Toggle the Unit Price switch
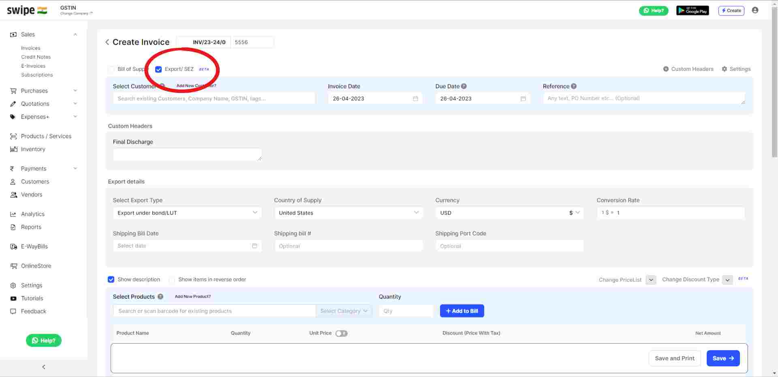 [x=342, y=333]
